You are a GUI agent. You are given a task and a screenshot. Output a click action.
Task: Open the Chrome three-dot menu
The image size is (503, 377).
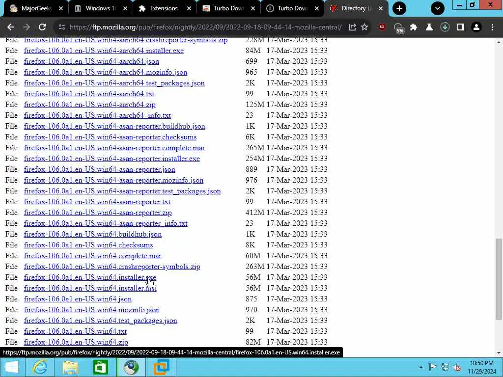tap(492, 27)
